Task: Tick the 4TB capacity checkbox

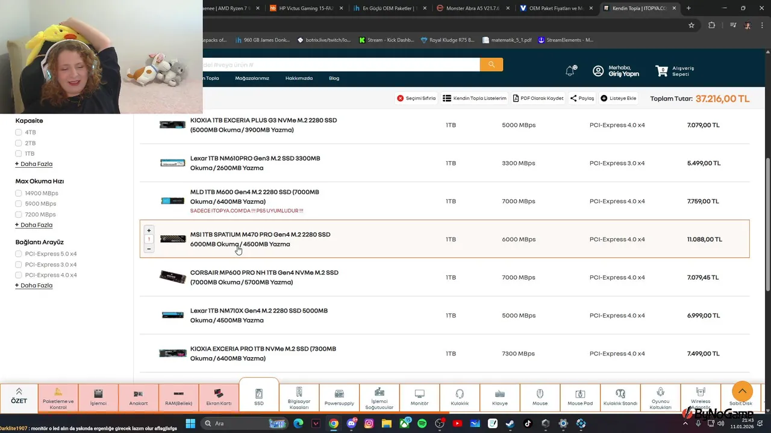Action: (19, 132)
